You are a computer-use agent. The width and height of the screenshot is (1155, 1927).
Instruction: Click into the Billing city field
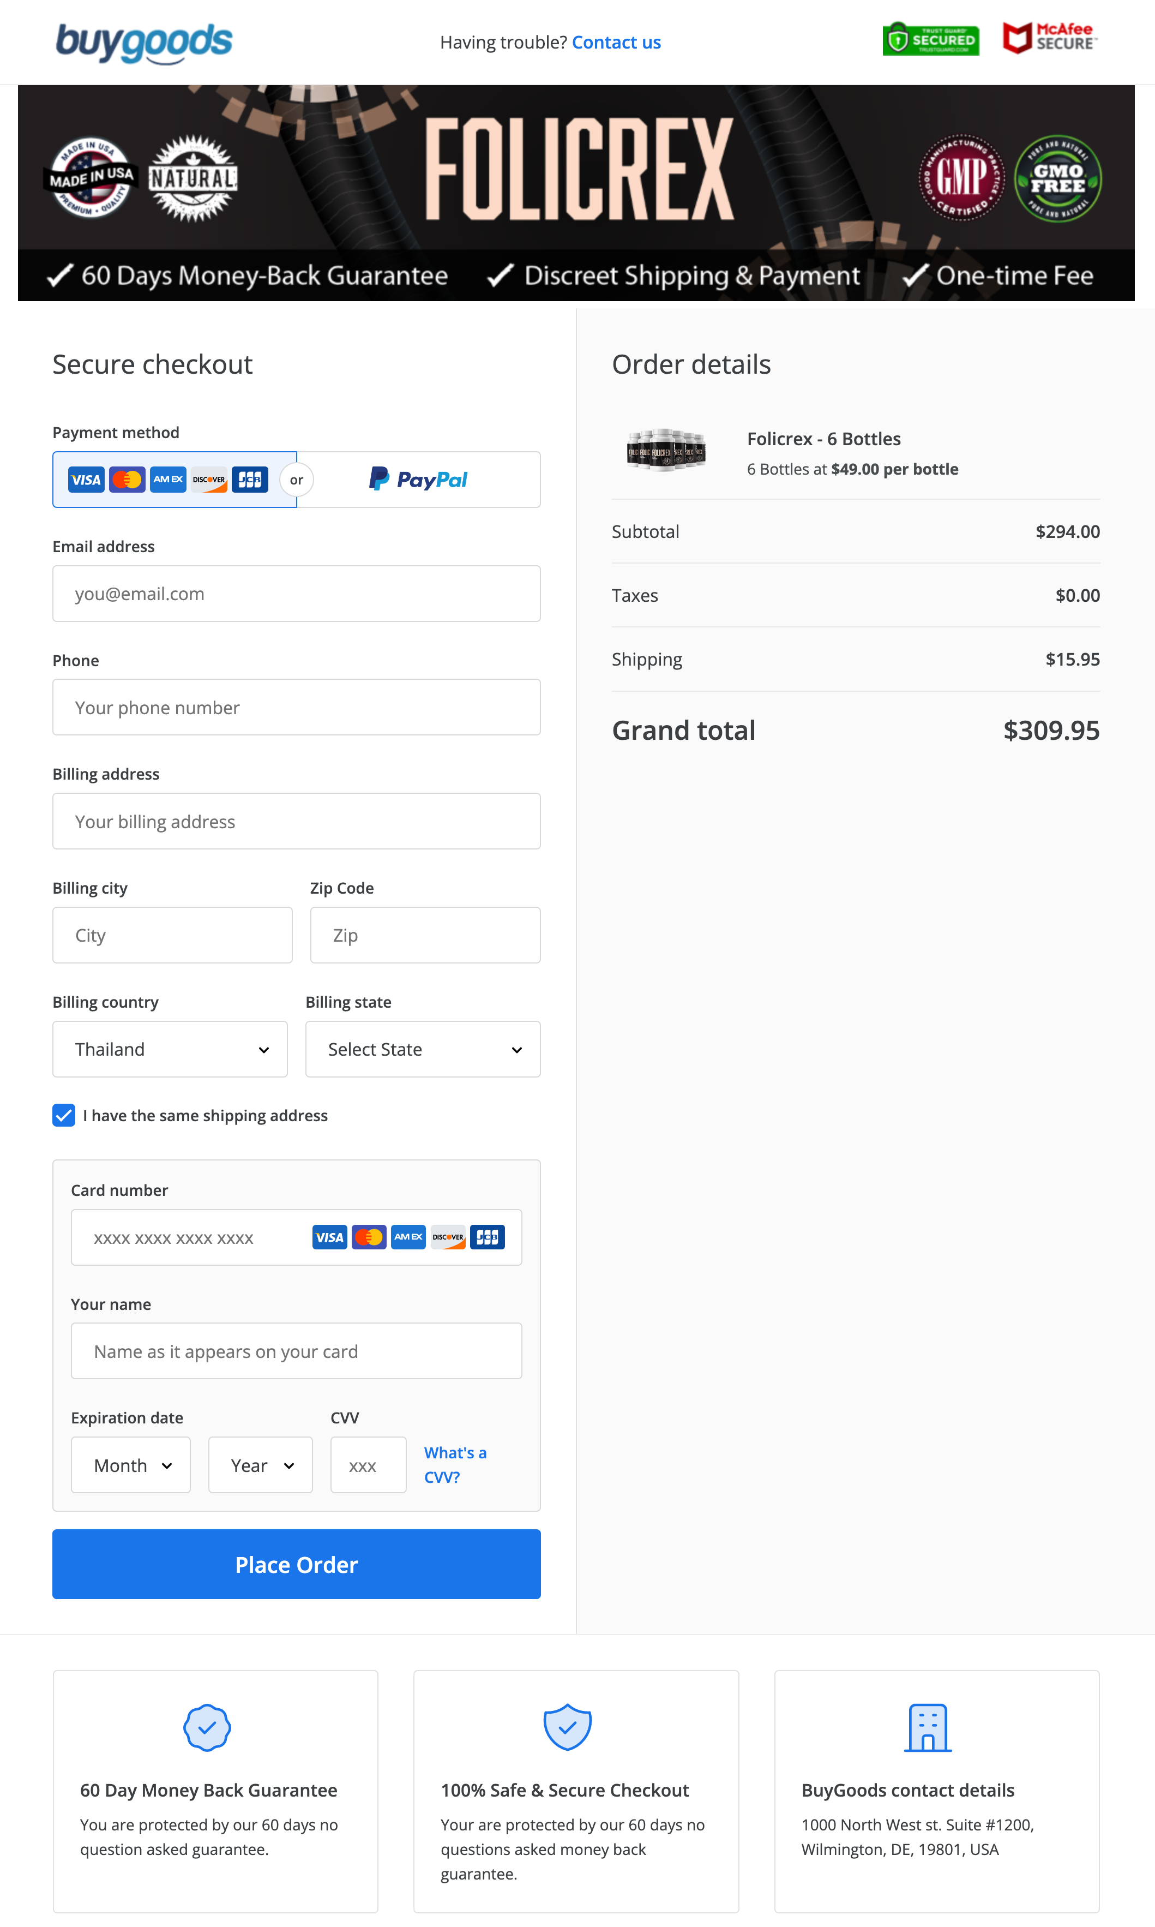point(173,935)
